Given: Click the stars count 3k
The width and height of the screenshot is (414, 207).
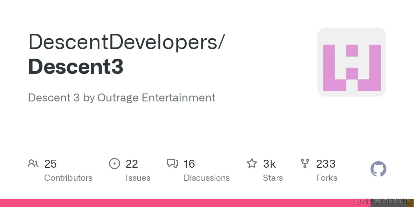Looking at the screenshot, I should pyautogui.click(x=269, y=164).
